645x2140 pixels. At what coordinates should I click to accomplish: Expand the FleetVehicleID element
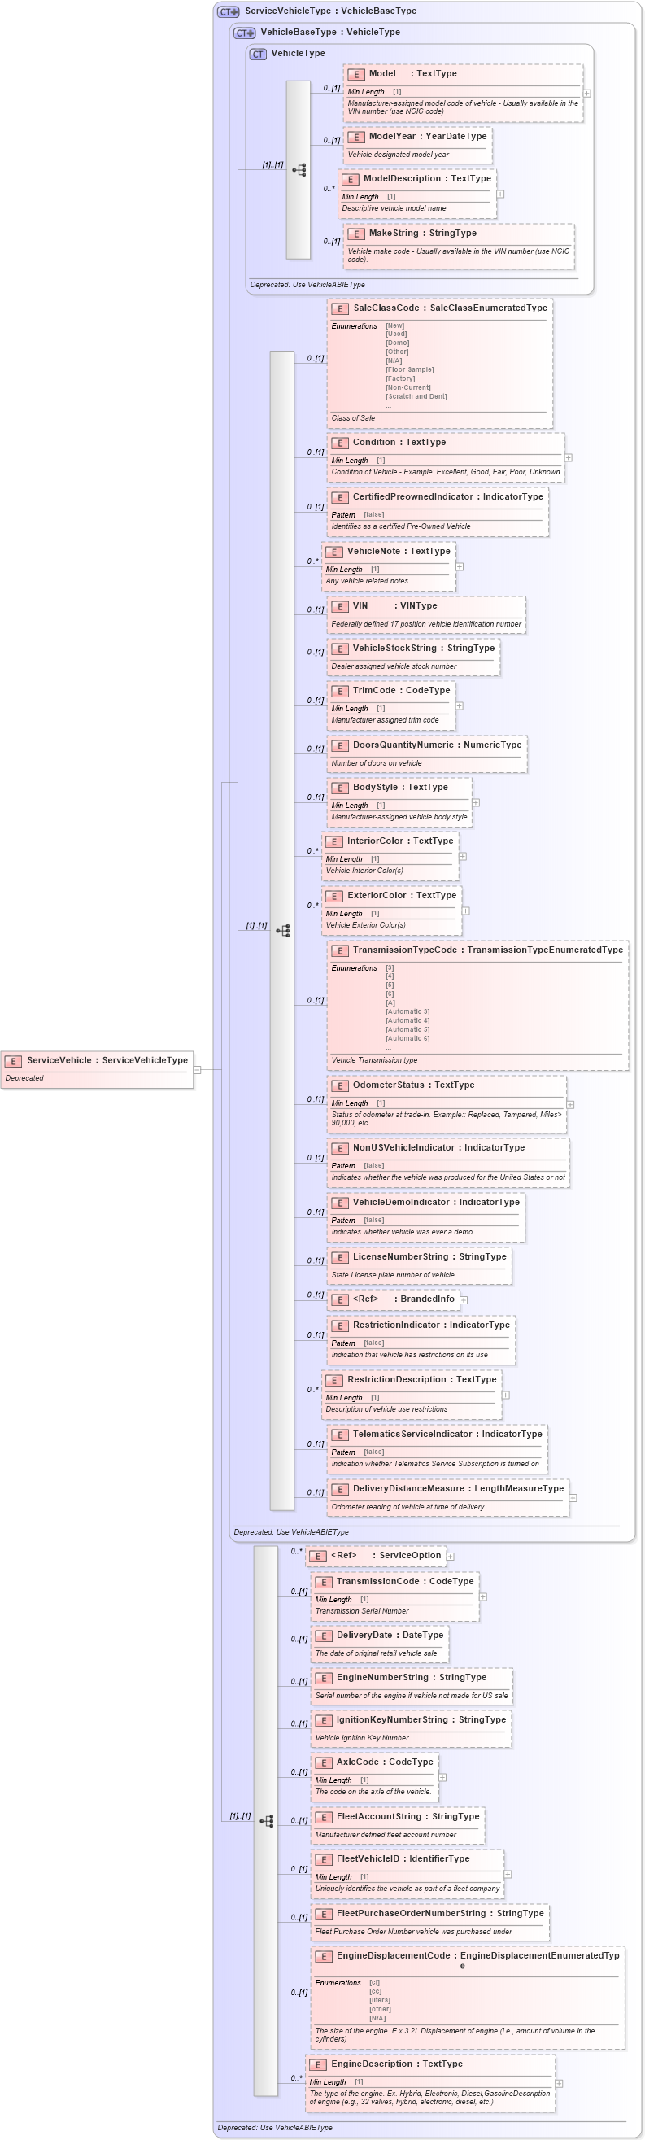(508, 1874)
